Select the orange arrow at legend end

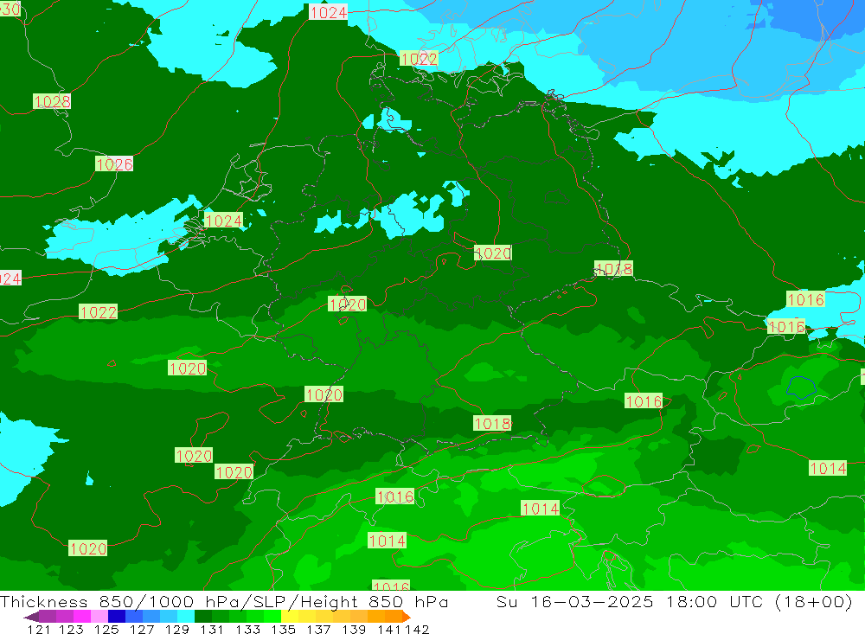407,617
